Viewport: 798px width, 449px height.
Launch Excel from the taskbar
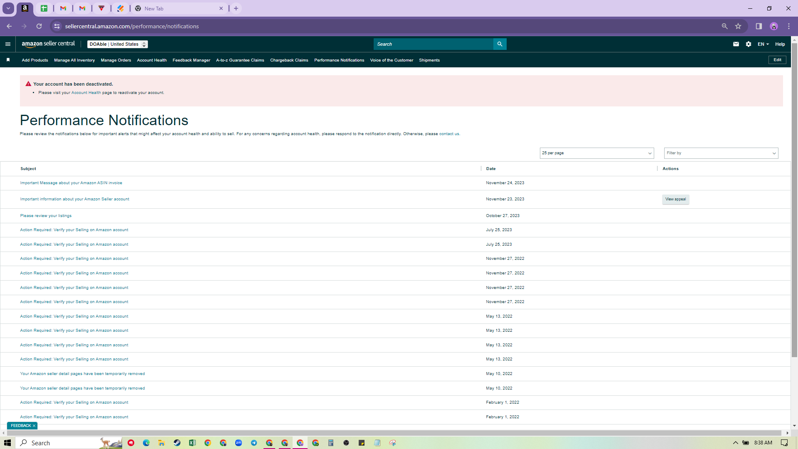tap(192, 443)
